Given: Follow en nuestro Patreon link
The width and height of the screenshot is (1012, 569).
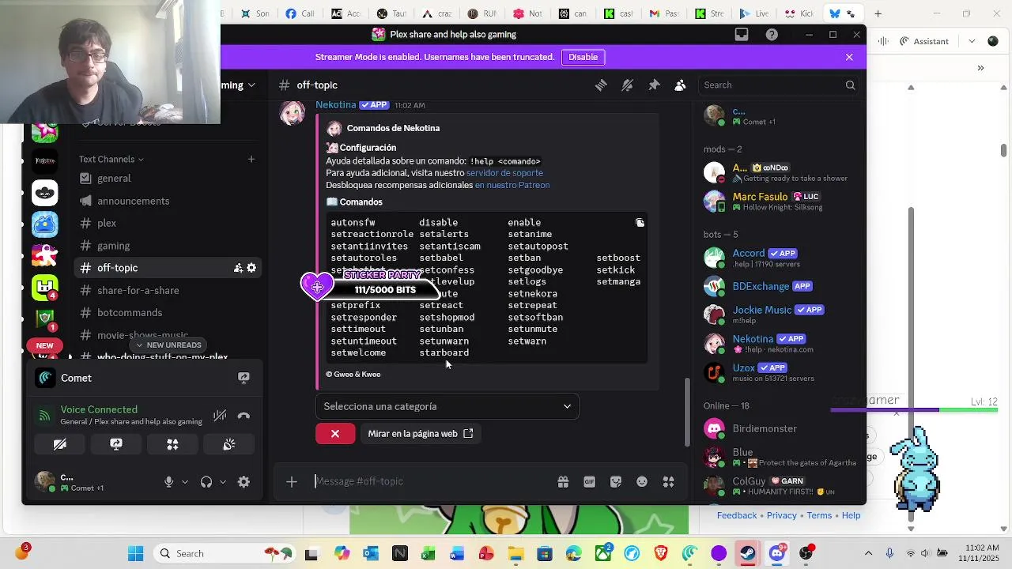Looking at the screenshot, I should pos(512,185).
